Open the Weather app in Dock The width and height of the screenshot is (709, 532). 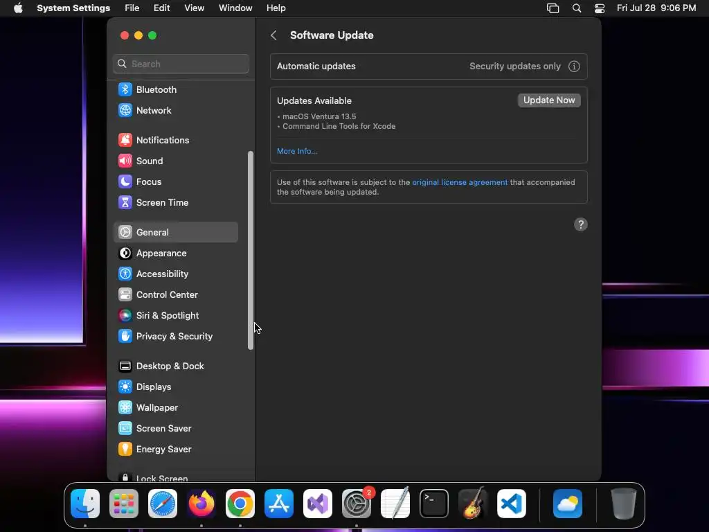tap(568, 504)
